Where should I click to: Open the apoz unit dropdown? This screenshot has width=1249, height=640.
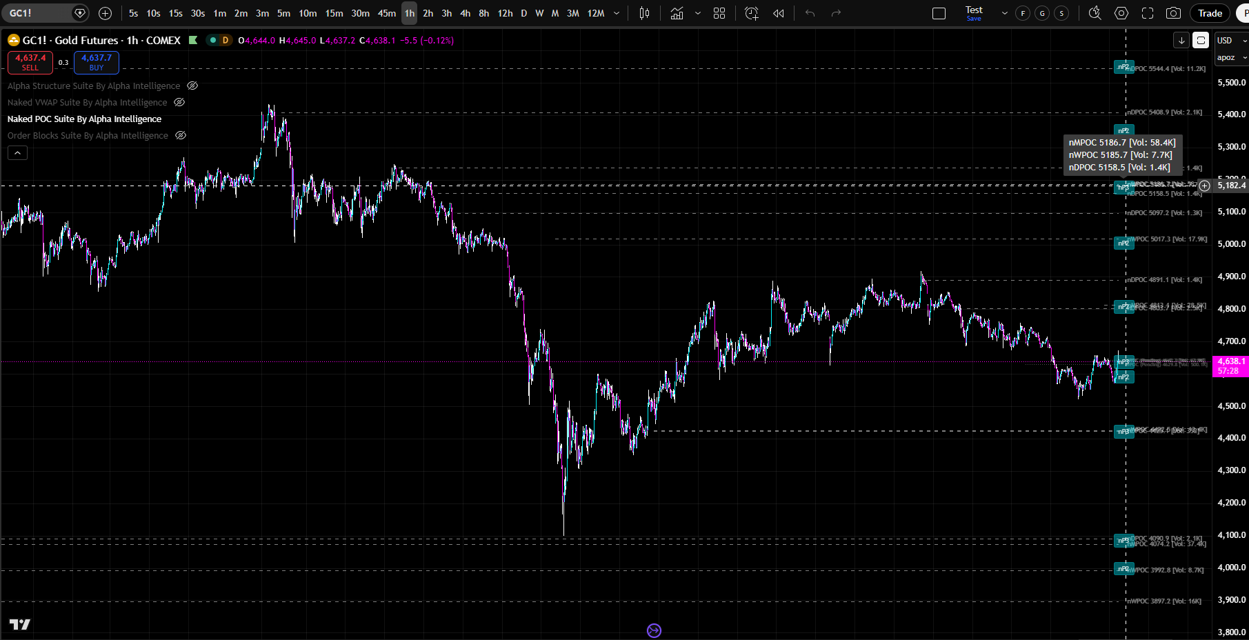tap(1231, 57)
